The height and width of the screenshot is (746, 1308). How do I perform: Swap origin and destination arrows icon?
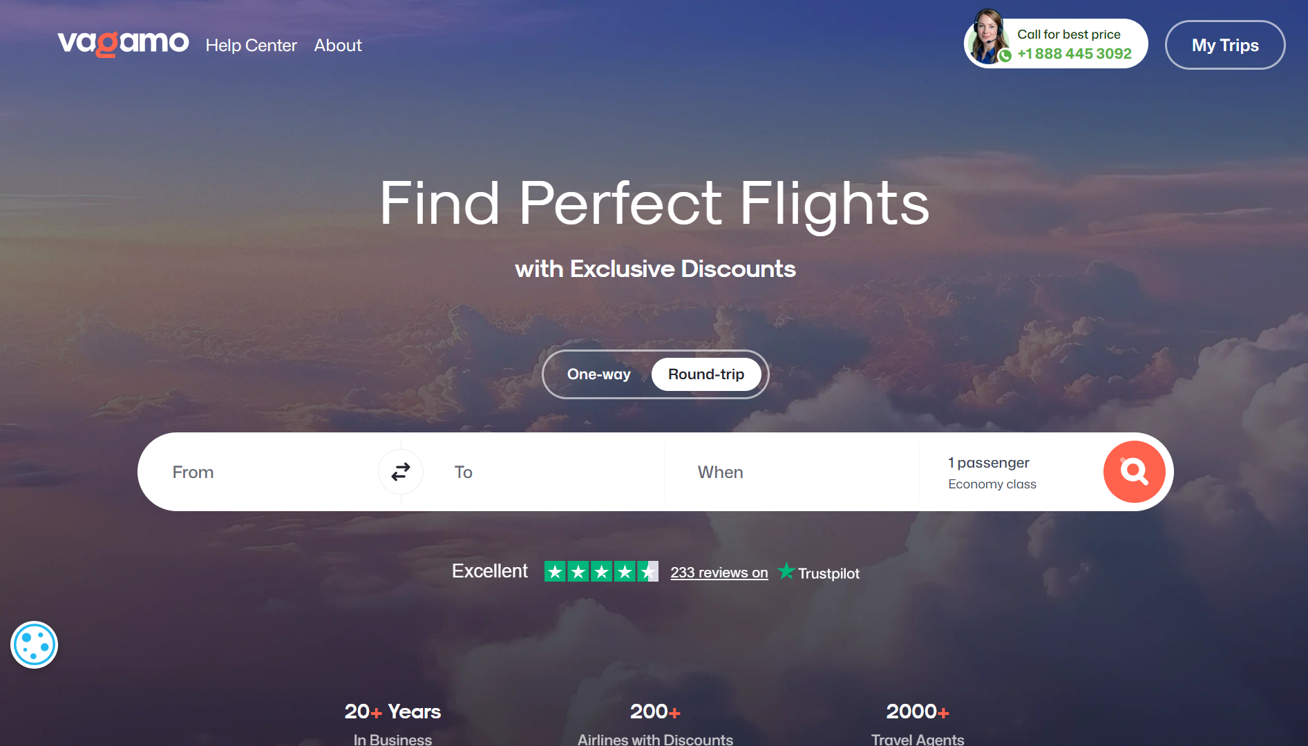(x=401, y=472)
